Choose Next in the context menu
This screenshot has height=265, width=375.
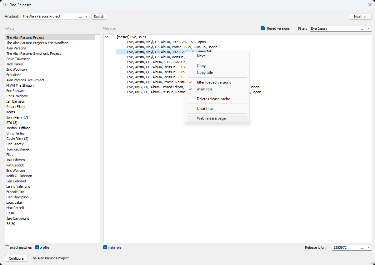tap(217, 56)
